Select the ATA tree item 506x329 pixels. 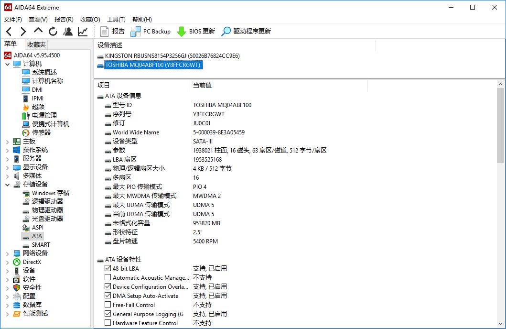pos(32,236)
